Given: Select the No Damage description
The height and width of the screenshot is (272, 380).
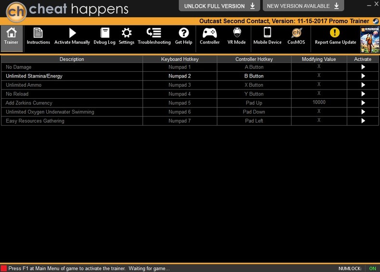Looking at the screenshot, I should 19,67.
